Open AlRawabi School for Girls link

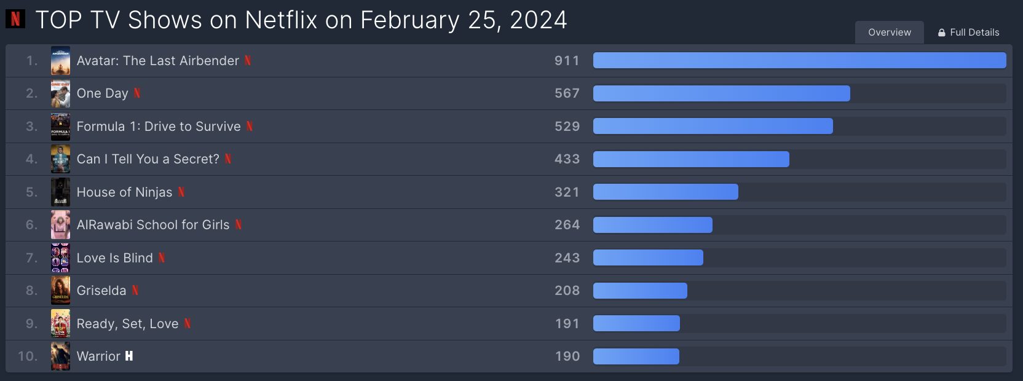coord(153,225)
